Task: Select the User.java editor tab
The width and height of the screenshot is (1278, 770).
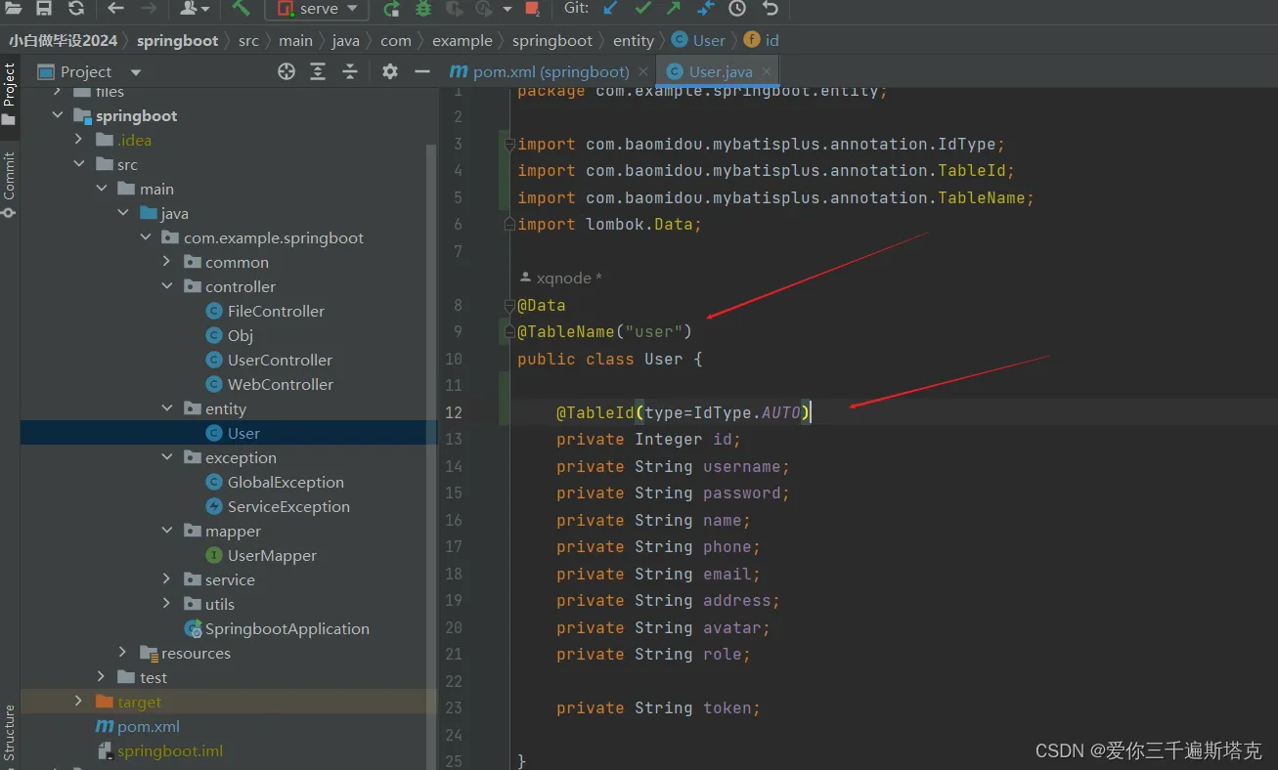Action: [720, 71]
